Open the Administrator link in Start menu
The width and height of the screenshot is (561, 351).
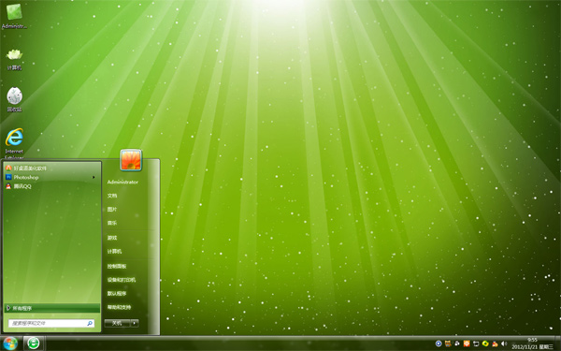122,182
